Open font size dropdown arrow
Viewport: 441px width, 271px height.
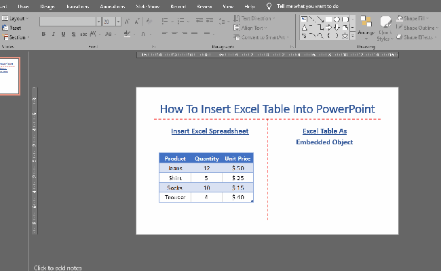point(119,22)
